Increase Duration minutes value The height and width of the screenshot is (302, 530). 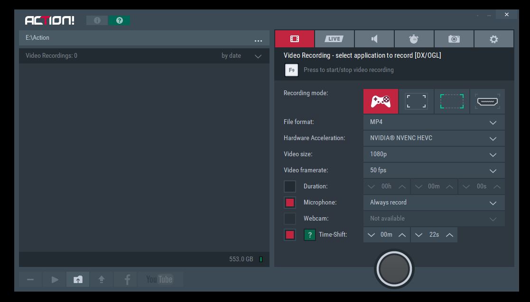tap(449, 187)
